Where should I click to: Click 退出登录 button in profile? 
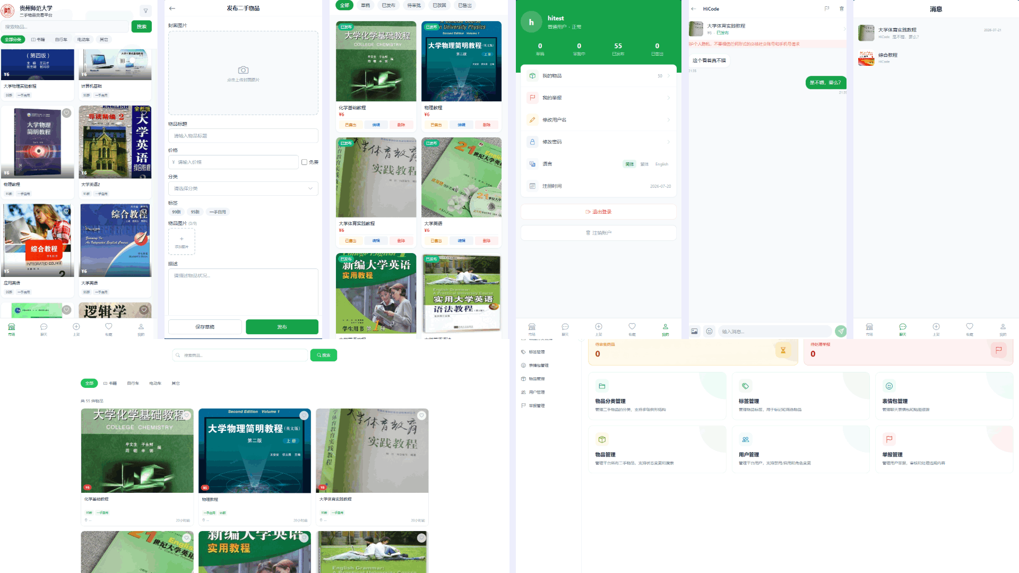coord(598,212)
